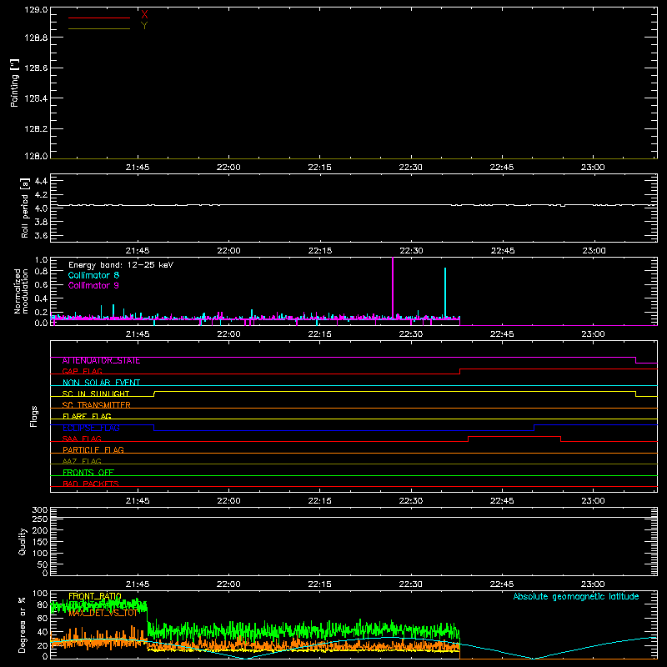Click the Absolute geomagnetic latitude label

click(576, 596)
